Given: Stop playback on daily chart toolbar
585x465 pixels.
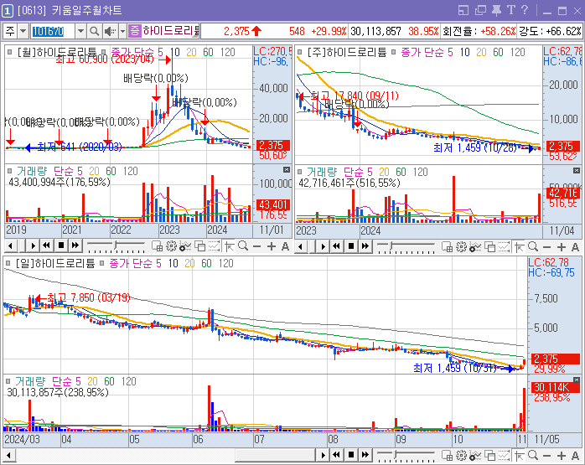Looking at the screenshot, I should [351, 455].
